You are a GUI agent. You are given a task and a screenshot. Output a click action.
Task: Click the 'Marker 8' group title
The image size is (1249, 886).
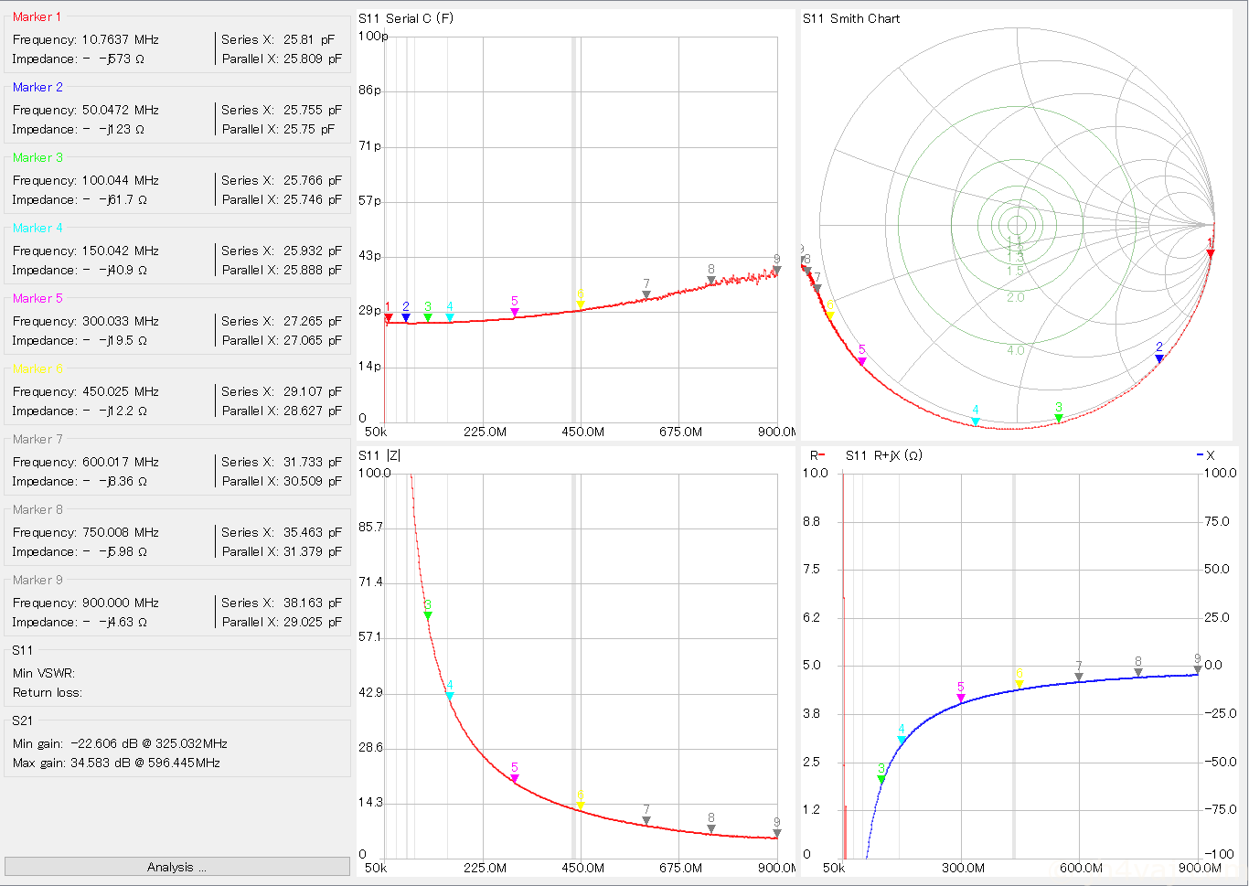[37, 509]
